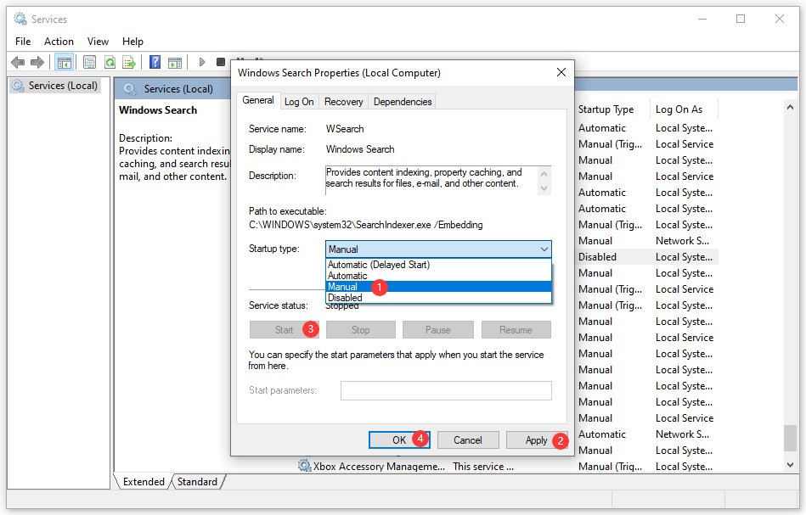Image resolution: width=806 pixels, height=515 pixels.
Task: Open Help using the question mark icon
Action: [x=155, y=61]
